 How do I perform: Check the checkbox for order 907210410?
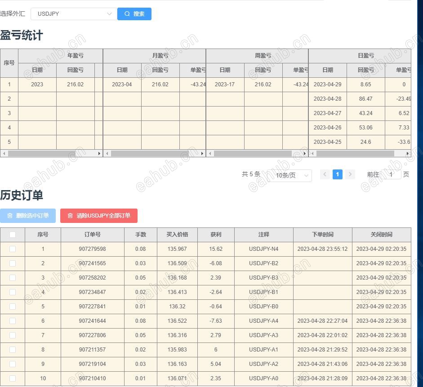pyautogui.click(x=12, y=378)
